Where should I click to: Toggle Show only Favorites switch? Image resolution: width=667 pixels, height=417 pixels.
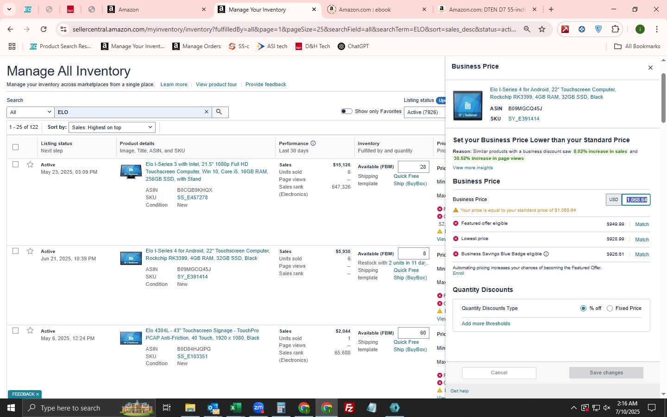pyautogui.click(x=346, y=111)
